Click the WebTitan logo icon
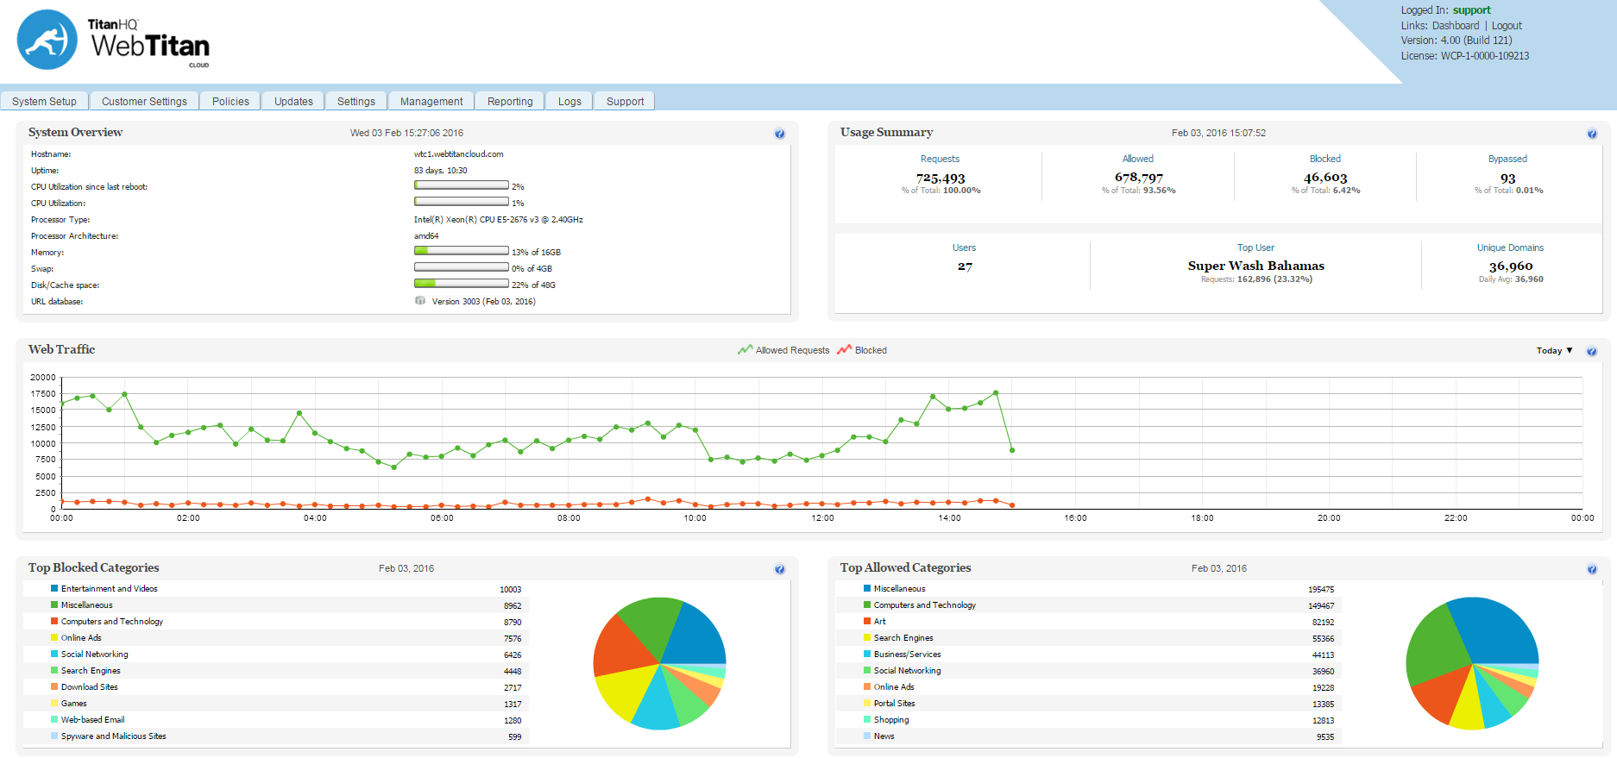 (x=47, y=40)
